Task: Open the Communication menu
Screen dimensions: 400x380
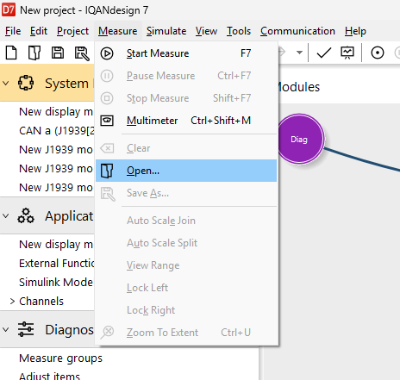Action: coord(297,31)
